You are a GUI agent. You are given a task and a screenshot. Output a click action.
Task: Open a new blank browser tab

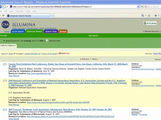click(52, 16)
